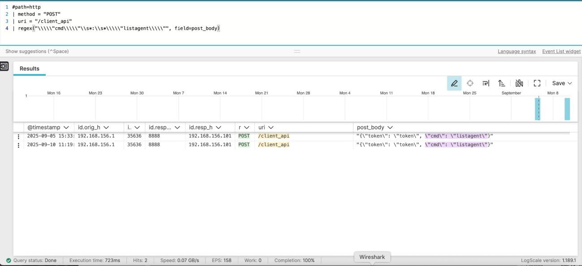The height and width of the screenshot is (266, 582).
Task: Hide the histogram chart icon
Action: tap(519, 83)
